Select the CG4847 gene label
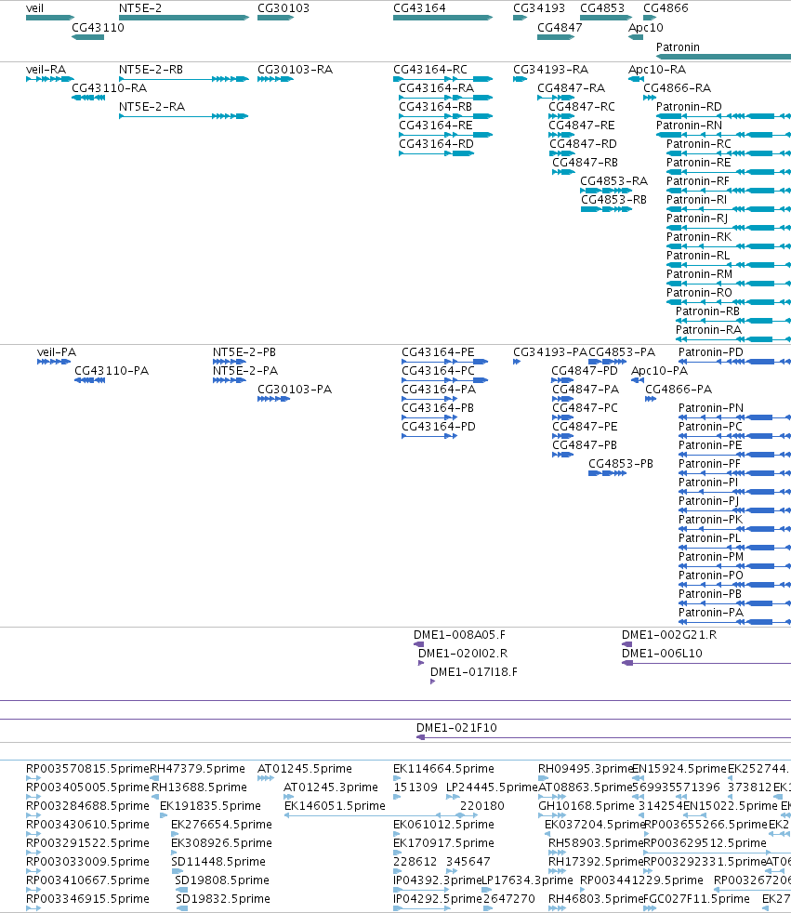 click(560, 27)
